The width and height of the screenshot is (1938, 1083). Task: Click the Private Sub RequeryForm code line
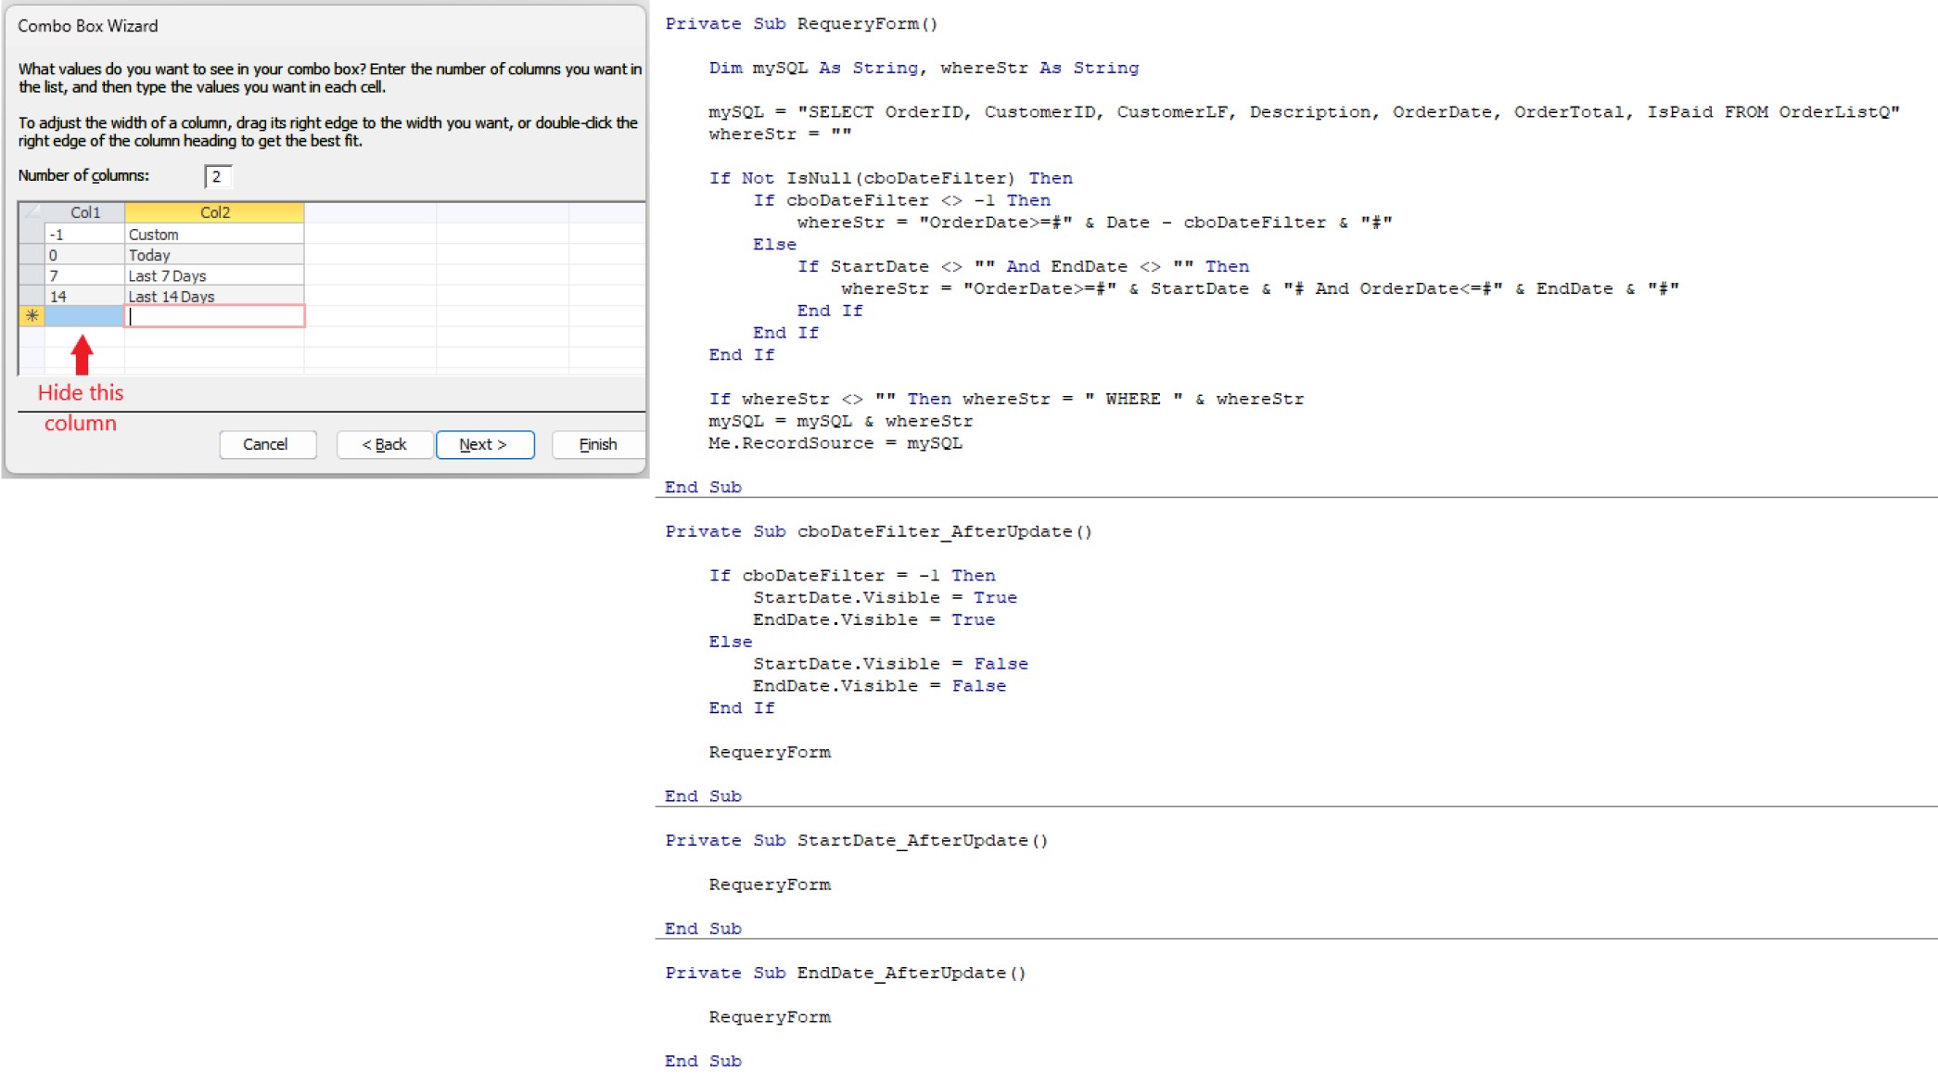click(801, 24)
